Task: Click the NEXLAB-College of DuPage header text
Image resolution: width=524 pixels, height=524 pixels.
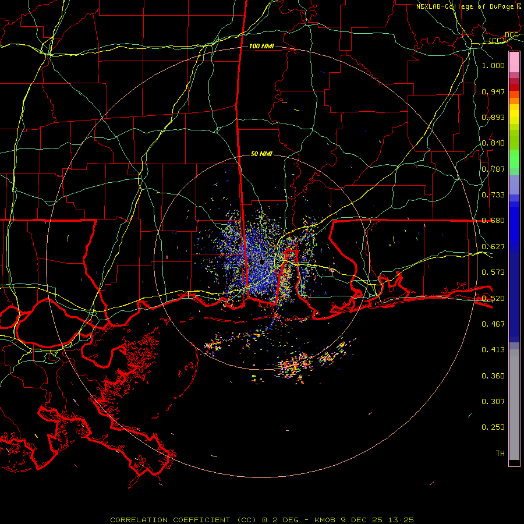Action: point(465,6)
